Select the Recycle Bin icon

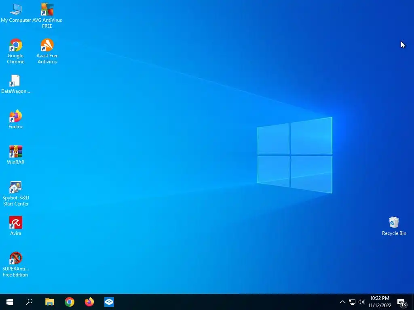pyautogui.click(x=394, y=226)
